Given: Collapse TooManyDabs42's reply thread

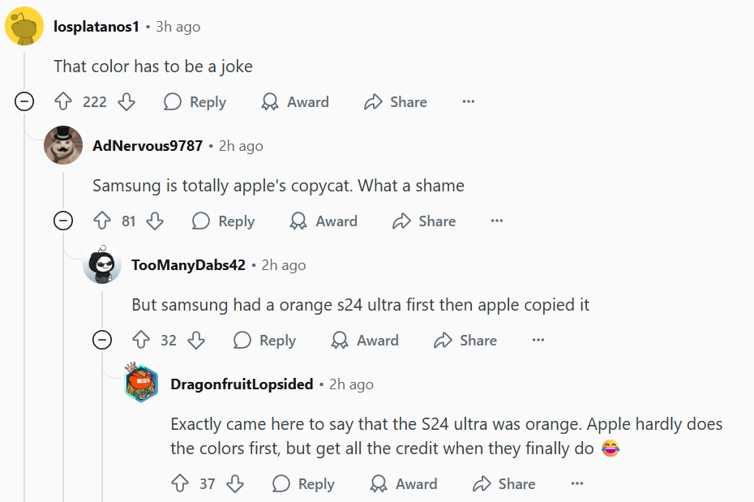Looking at the screenshot, I should tap(102, 341).
